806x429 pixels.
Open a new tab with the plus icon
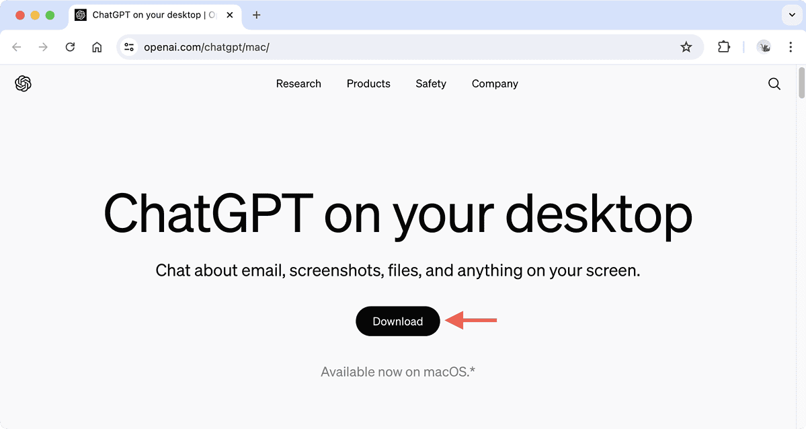pyautogui.click(x=256, y=15)
